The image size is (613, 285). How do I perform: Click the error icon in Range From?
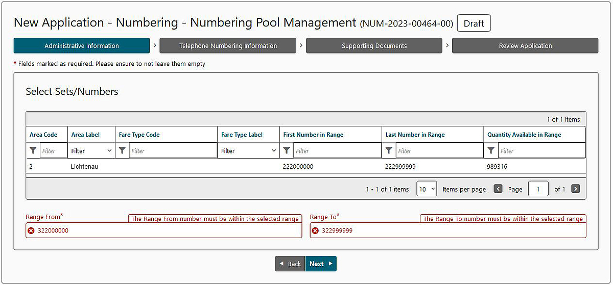coord(31,230)
